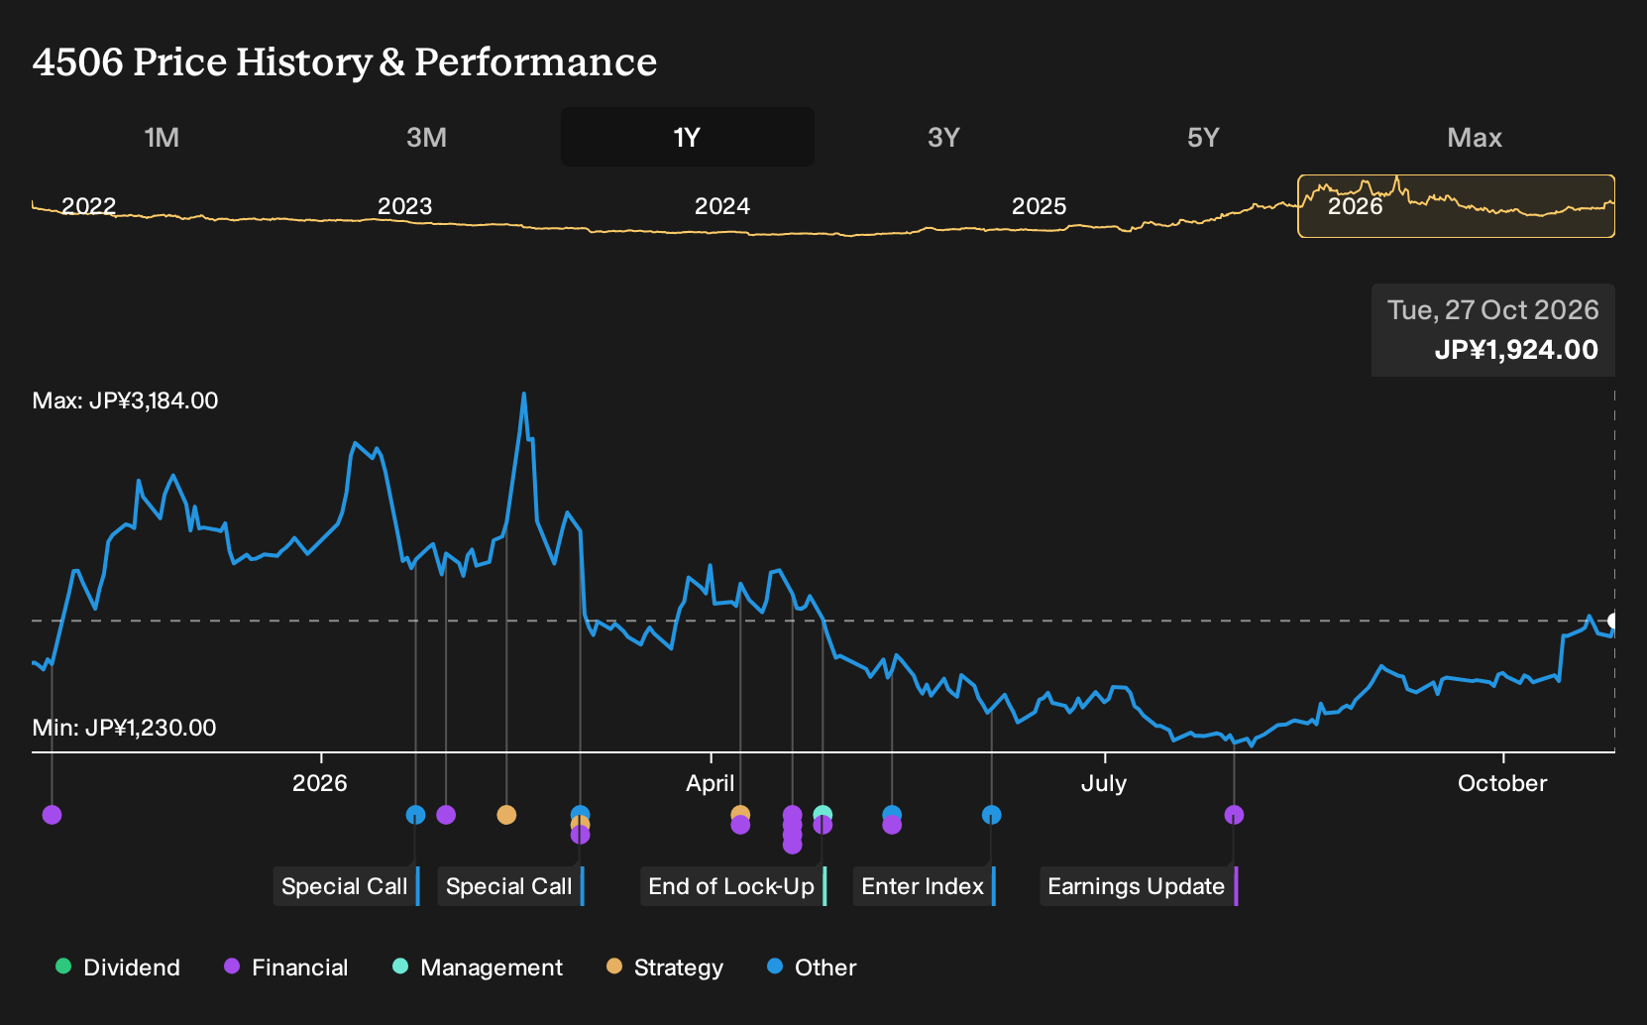Click the 'Max: JP¥3,184.00' label
This screenshot has width=1647, height=1025.
(x=125, y=400)
